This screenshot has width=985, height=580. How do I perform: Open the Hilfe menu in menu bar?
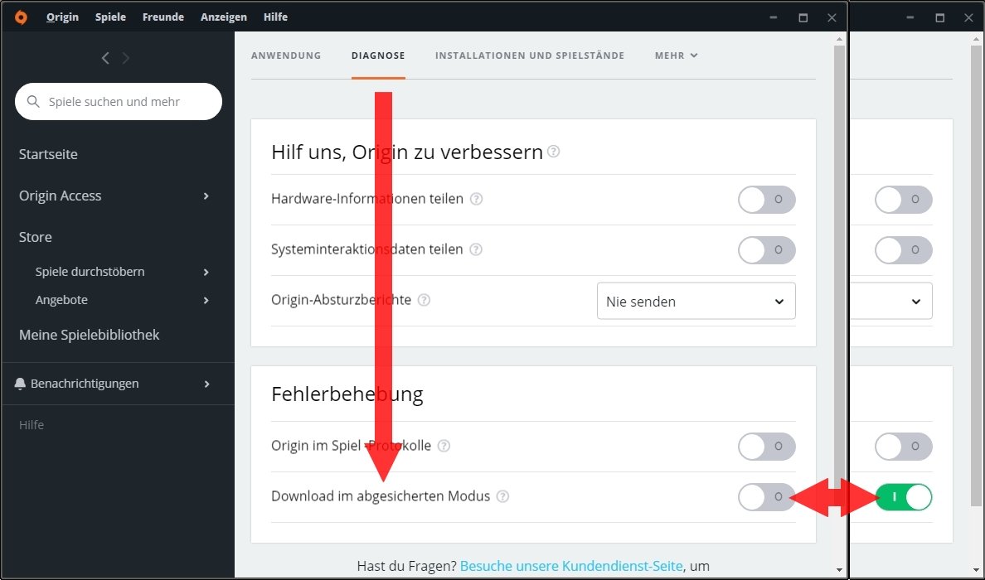(x=276, y=17)
